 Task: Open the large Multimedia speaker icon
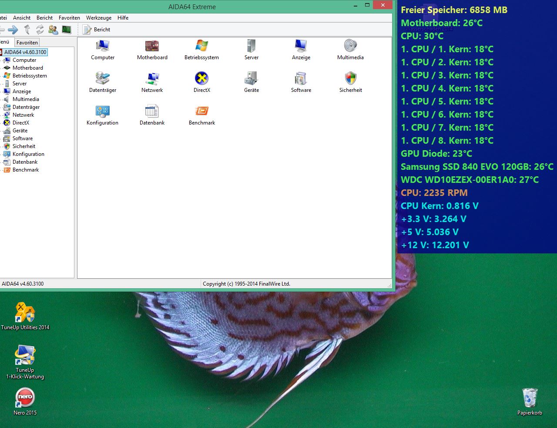pyautogui.click(x=350, y=46)
